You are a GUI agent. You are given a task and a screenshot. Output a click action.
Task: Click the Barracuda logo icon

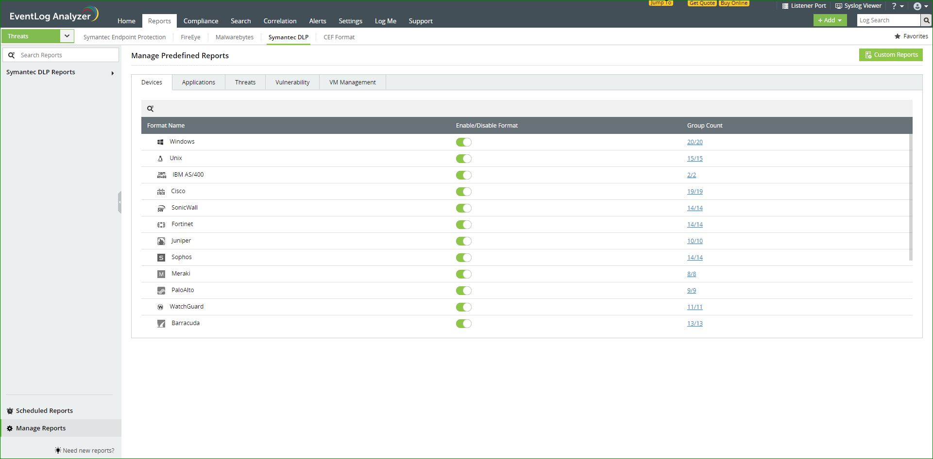[161, 324]
